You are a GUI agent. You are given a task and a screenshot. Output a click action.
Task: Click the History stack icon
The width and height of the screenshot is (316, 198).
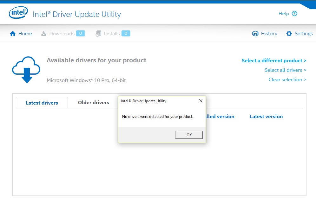255,33
